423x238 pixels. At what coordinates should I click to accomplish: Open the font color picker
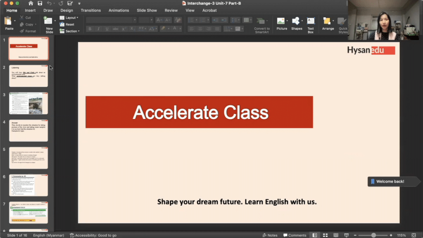coord(175,29)
